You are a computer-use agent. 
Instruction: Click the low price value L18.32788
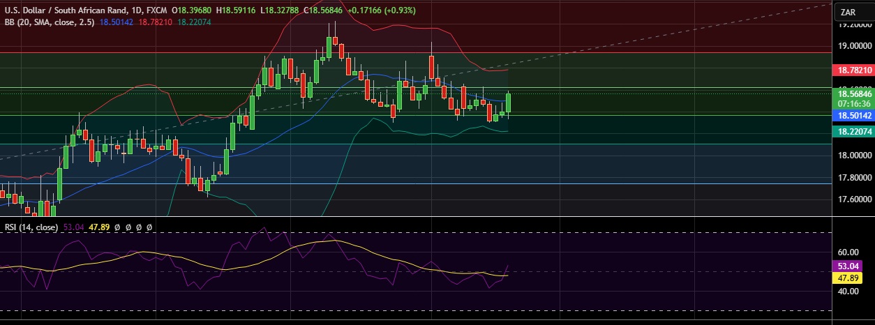point(281,11)
